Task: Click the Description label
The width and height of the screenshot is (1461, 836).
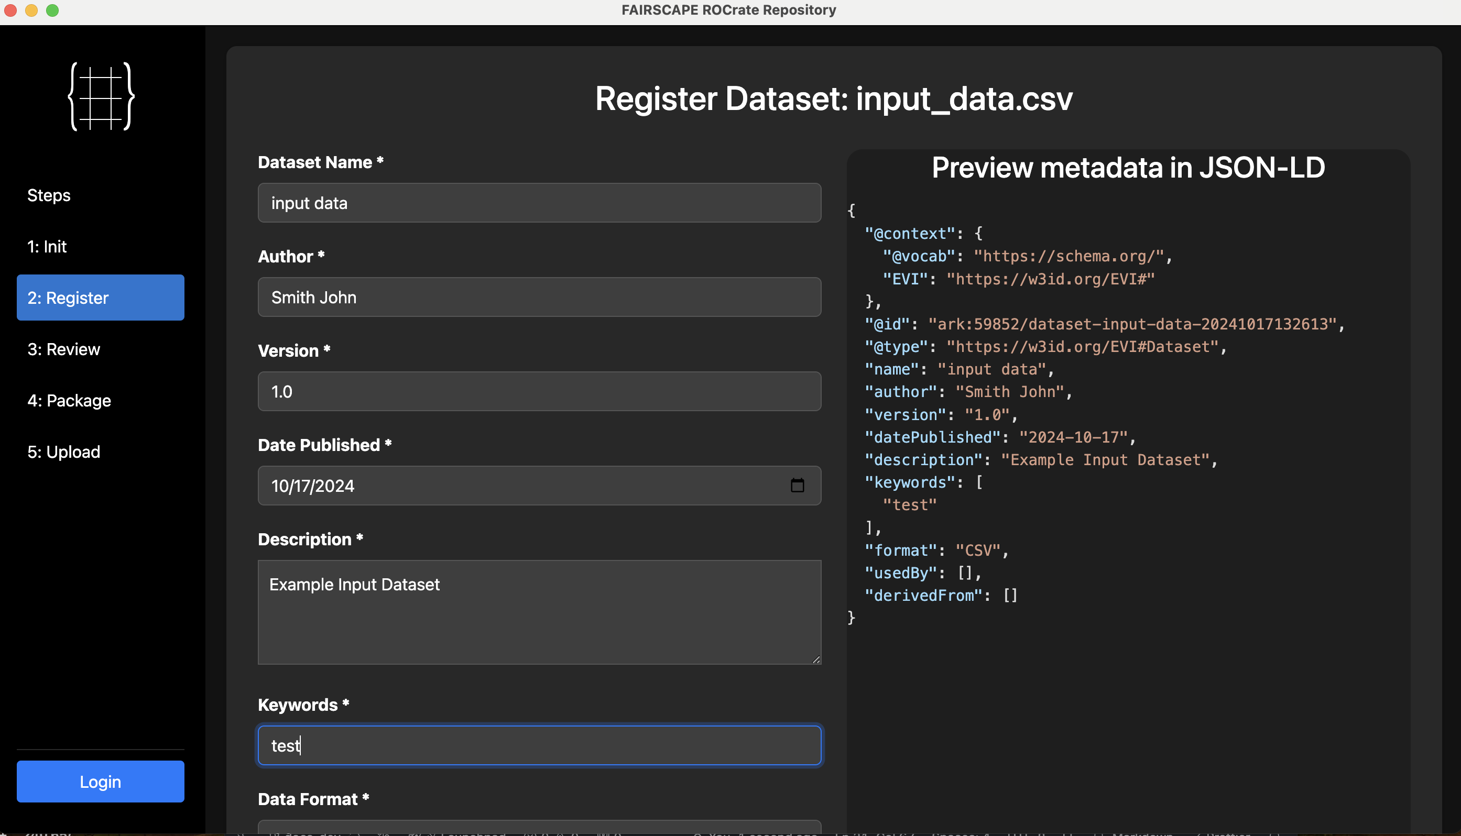Action: pyautogui.click(x=310, y=540)
